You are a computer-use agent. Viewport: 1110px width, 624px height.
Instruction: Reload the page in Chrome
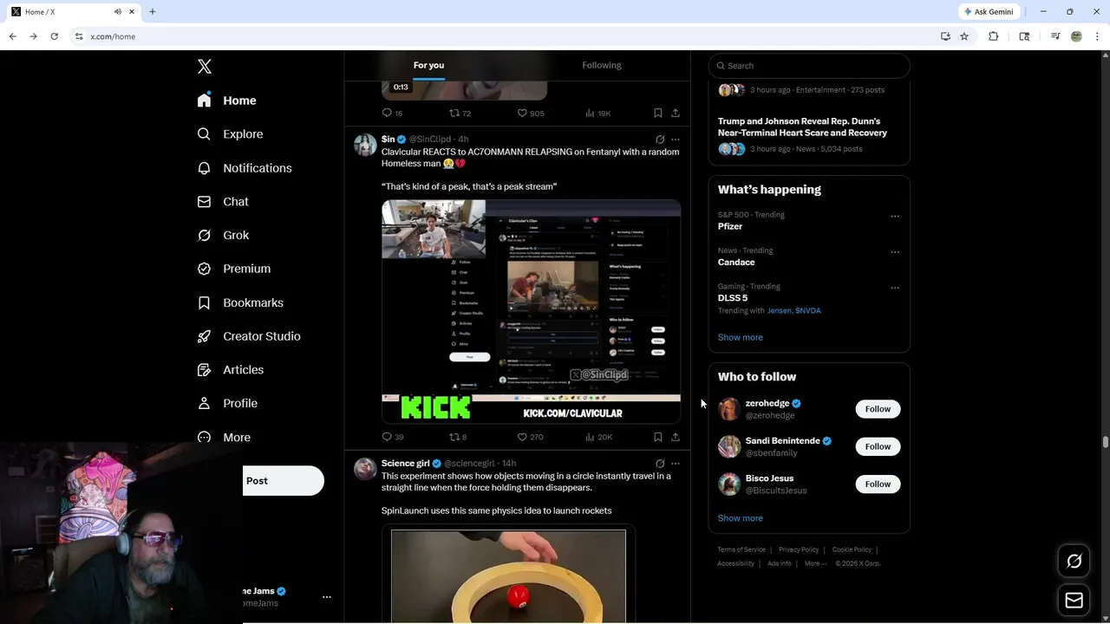tap(54, 36)
